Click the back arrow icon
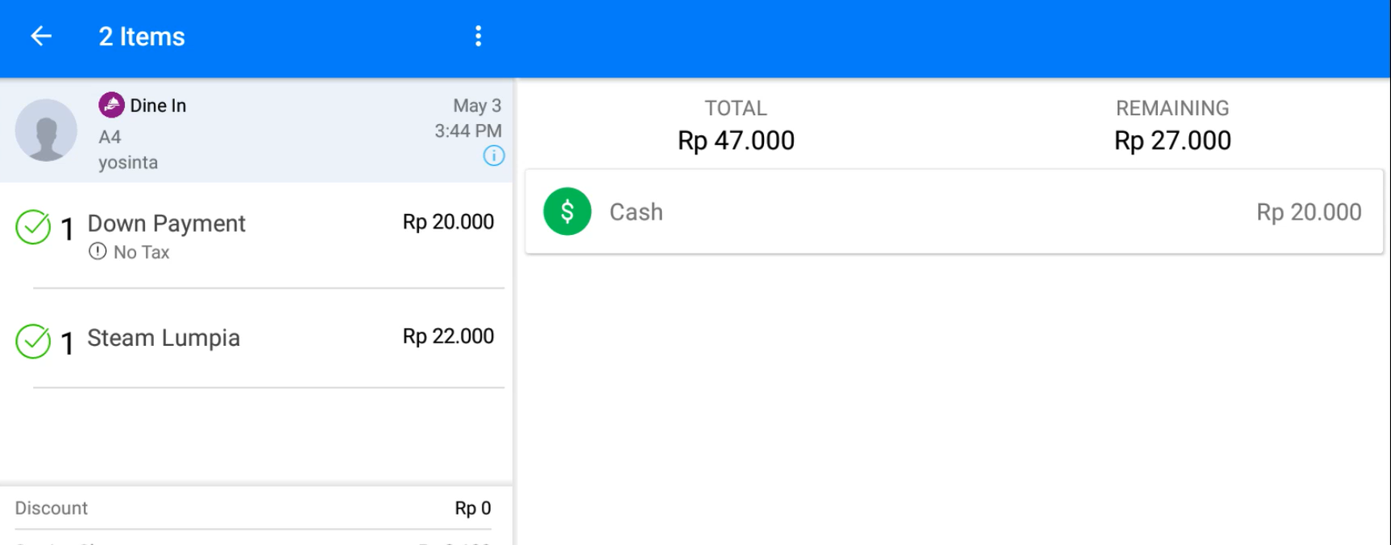Screen dimensions: 1391x545 41,36
